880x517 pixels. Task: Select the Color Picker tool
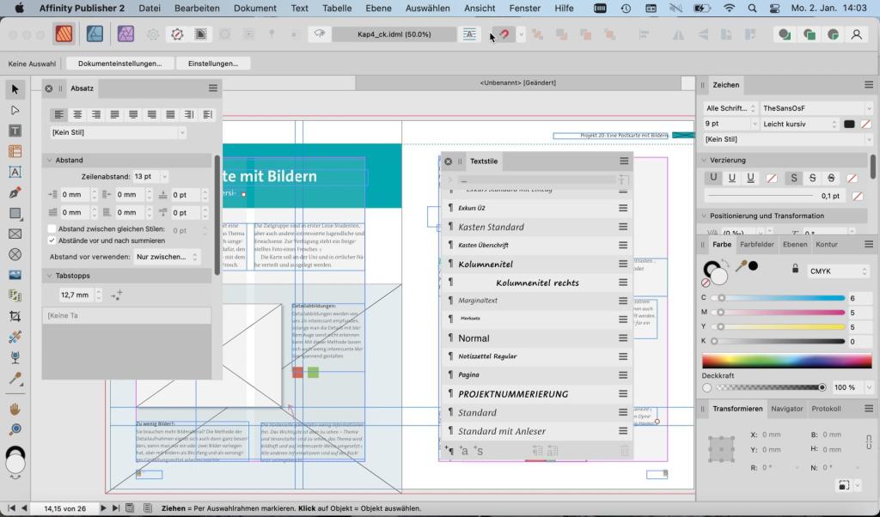[14, 379]
